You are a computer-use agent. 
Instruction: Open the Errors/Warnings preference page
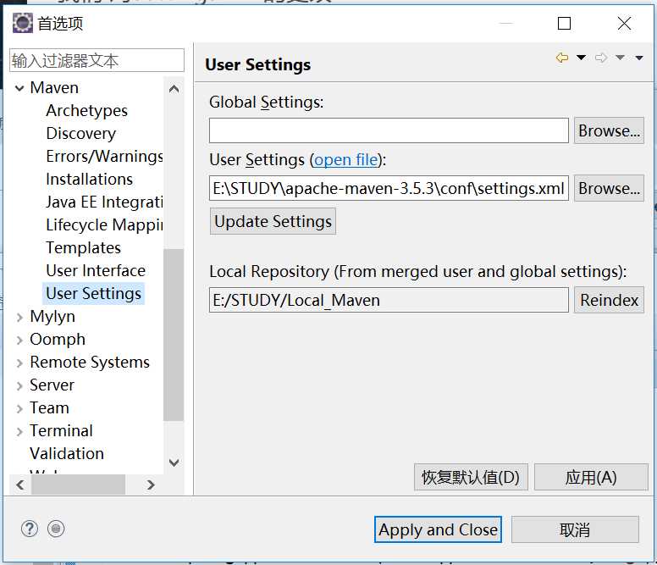[x=104, y=157]
